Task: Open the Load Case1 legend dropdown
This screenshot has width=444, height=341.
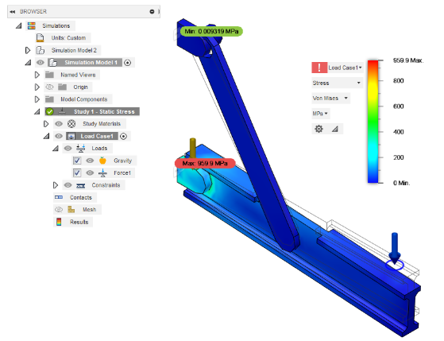Action: [346, 68]
